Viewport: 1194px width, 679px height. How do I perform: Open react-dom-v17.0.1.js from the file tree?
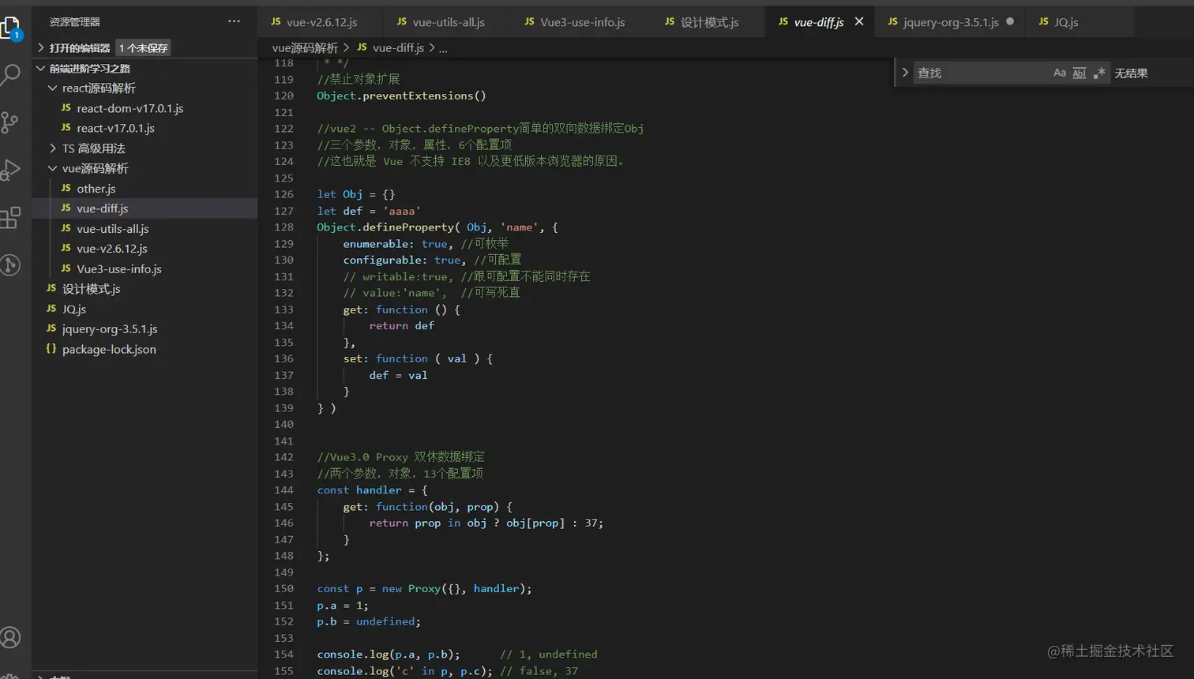[x=130, y=108]
